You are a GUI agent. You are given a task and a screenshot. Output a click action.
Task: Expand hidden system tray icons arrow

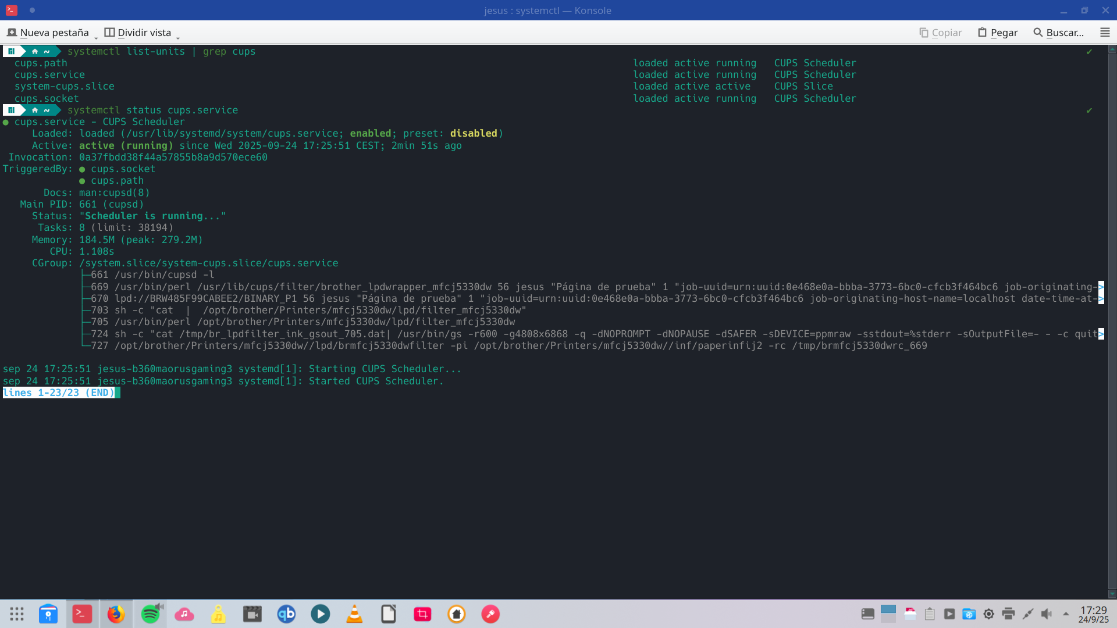click(1066, 614)
